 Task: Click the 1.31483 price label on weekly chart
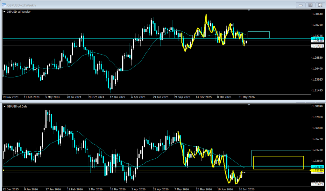(x=317, y=46)
